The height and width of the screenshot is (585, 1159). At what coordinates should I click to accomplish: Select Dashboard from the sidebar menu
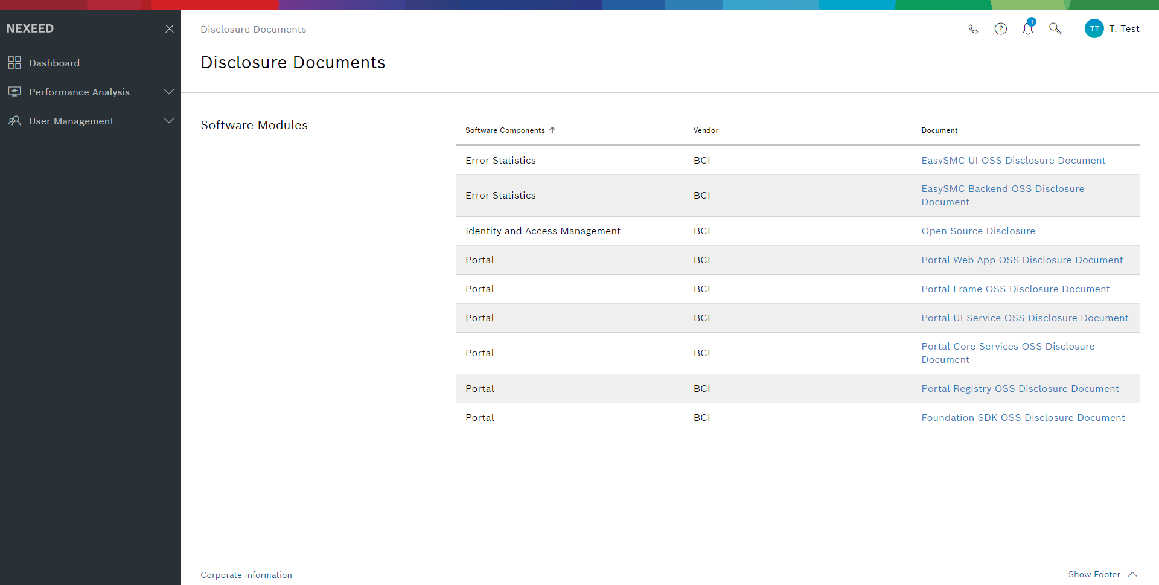tap(54, 63)
